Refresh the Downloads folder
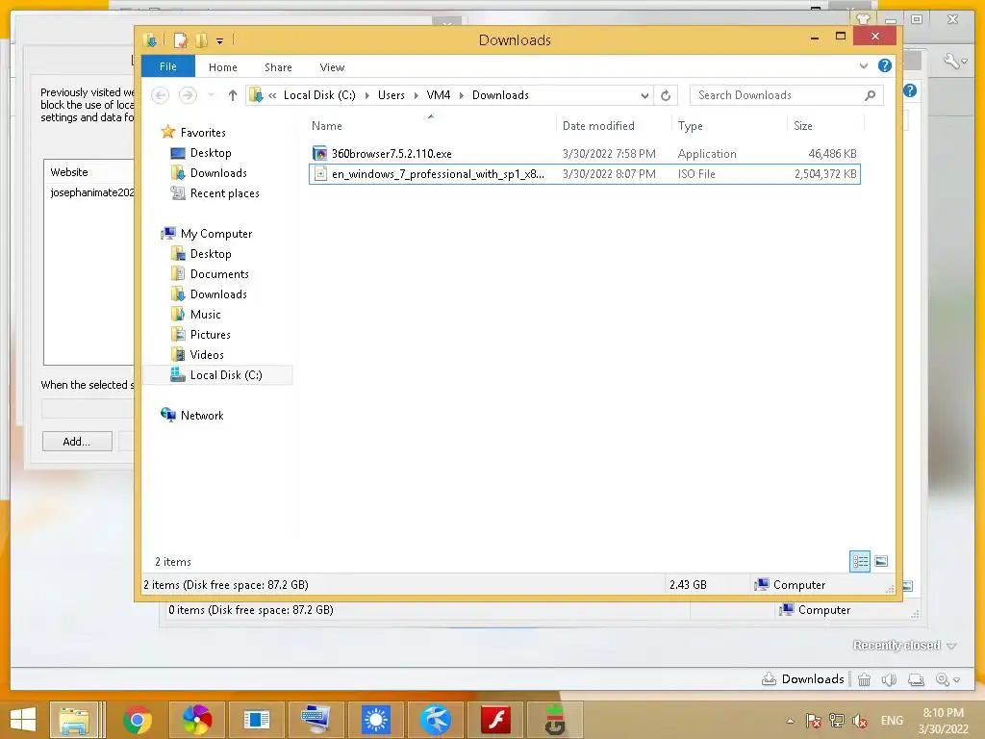Viewport: 985px width, 739px height. (666, 95)
